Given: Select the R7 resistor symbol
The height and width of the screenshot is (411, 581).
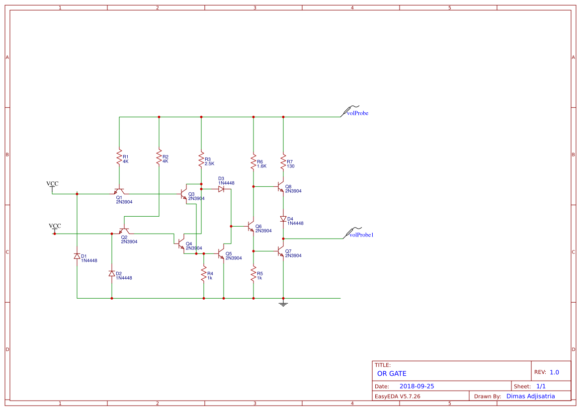Looking at the screenshot, I should pyautogui.click(x=283, y=162).
